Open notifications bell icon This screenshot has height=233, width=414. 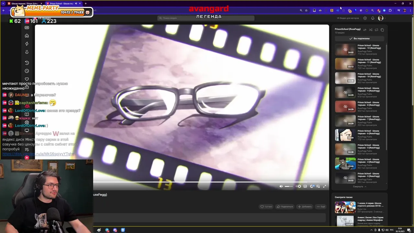pyautogui.click(x=373, y=18)
